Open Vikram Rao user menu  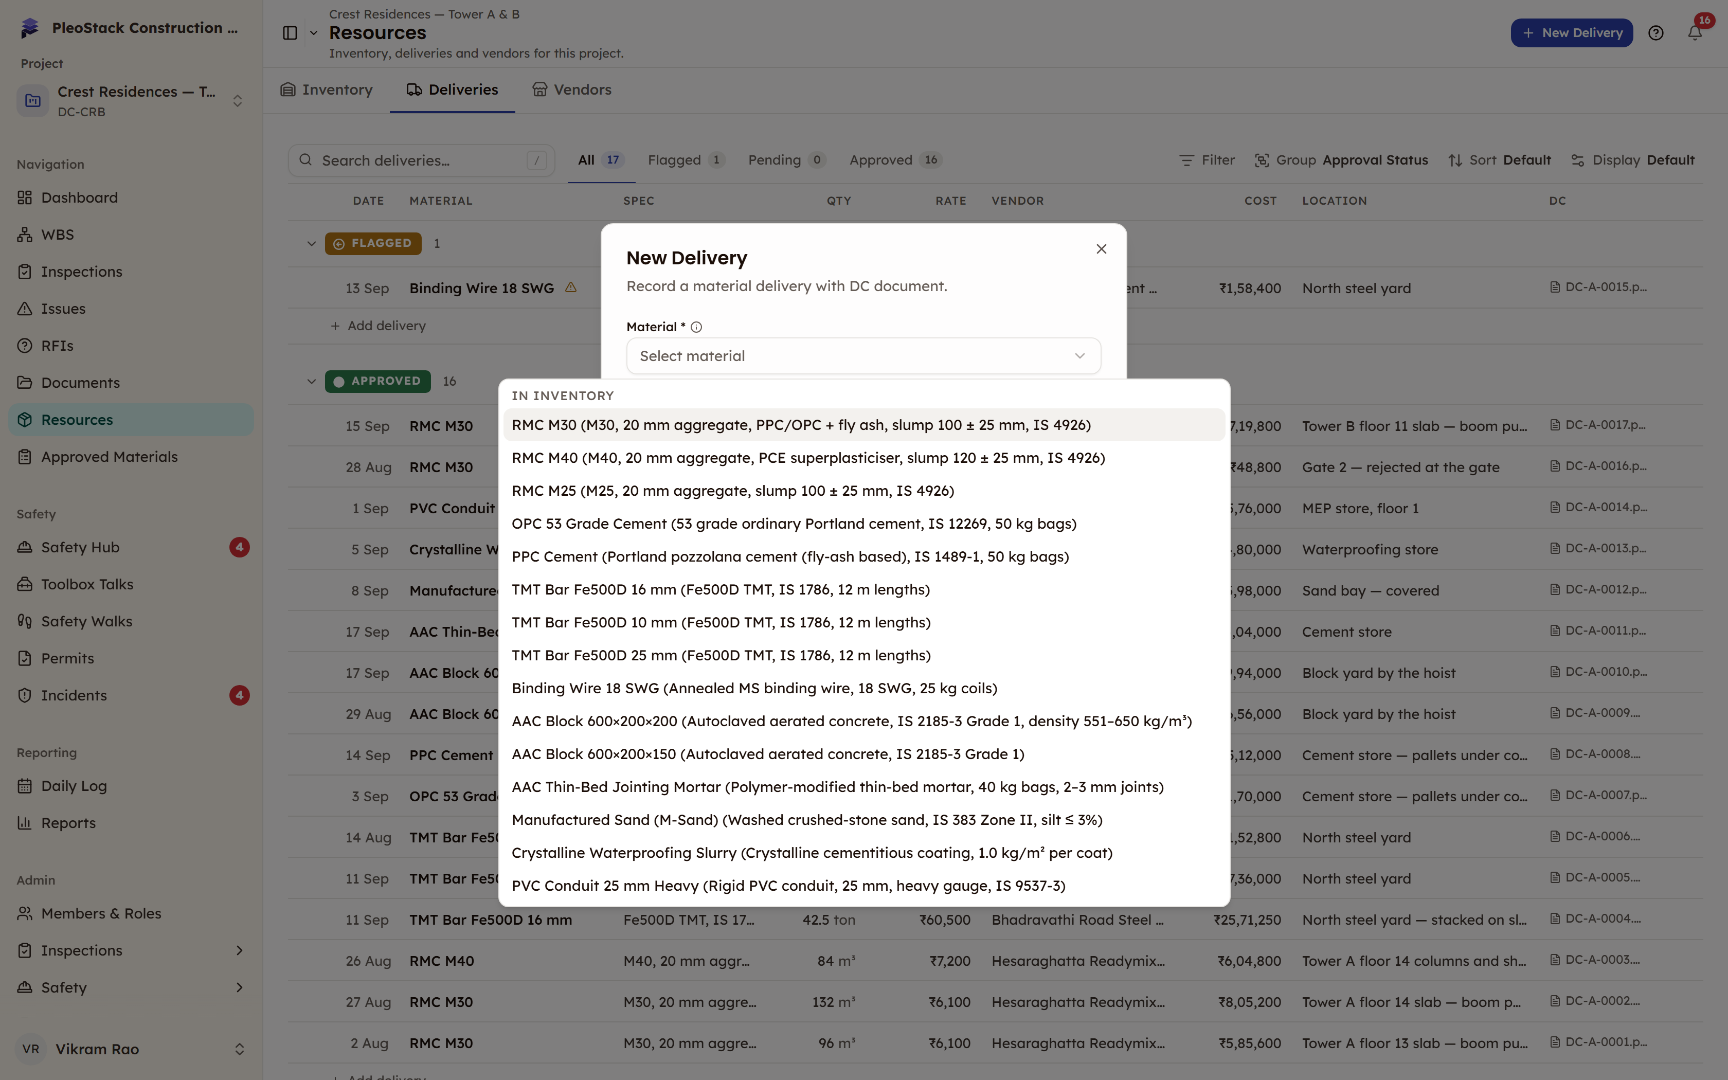131,1049
